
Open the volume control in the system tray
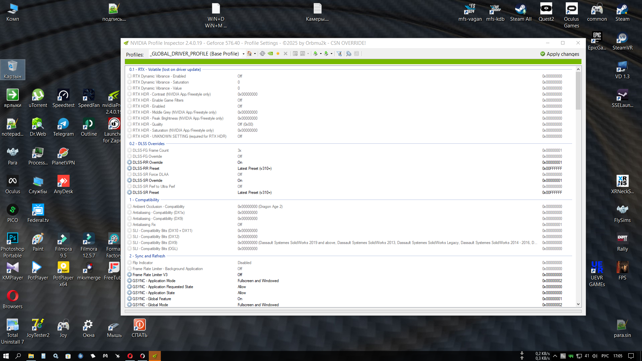pyautogui.click(x=595, y=356)
